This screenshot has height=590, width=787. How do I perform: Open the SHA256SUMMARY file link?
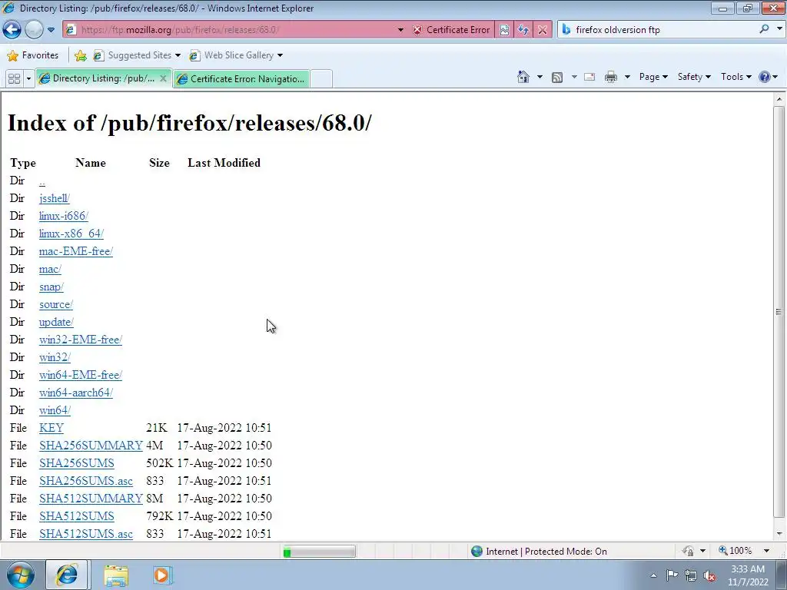(x=91, y=446)
